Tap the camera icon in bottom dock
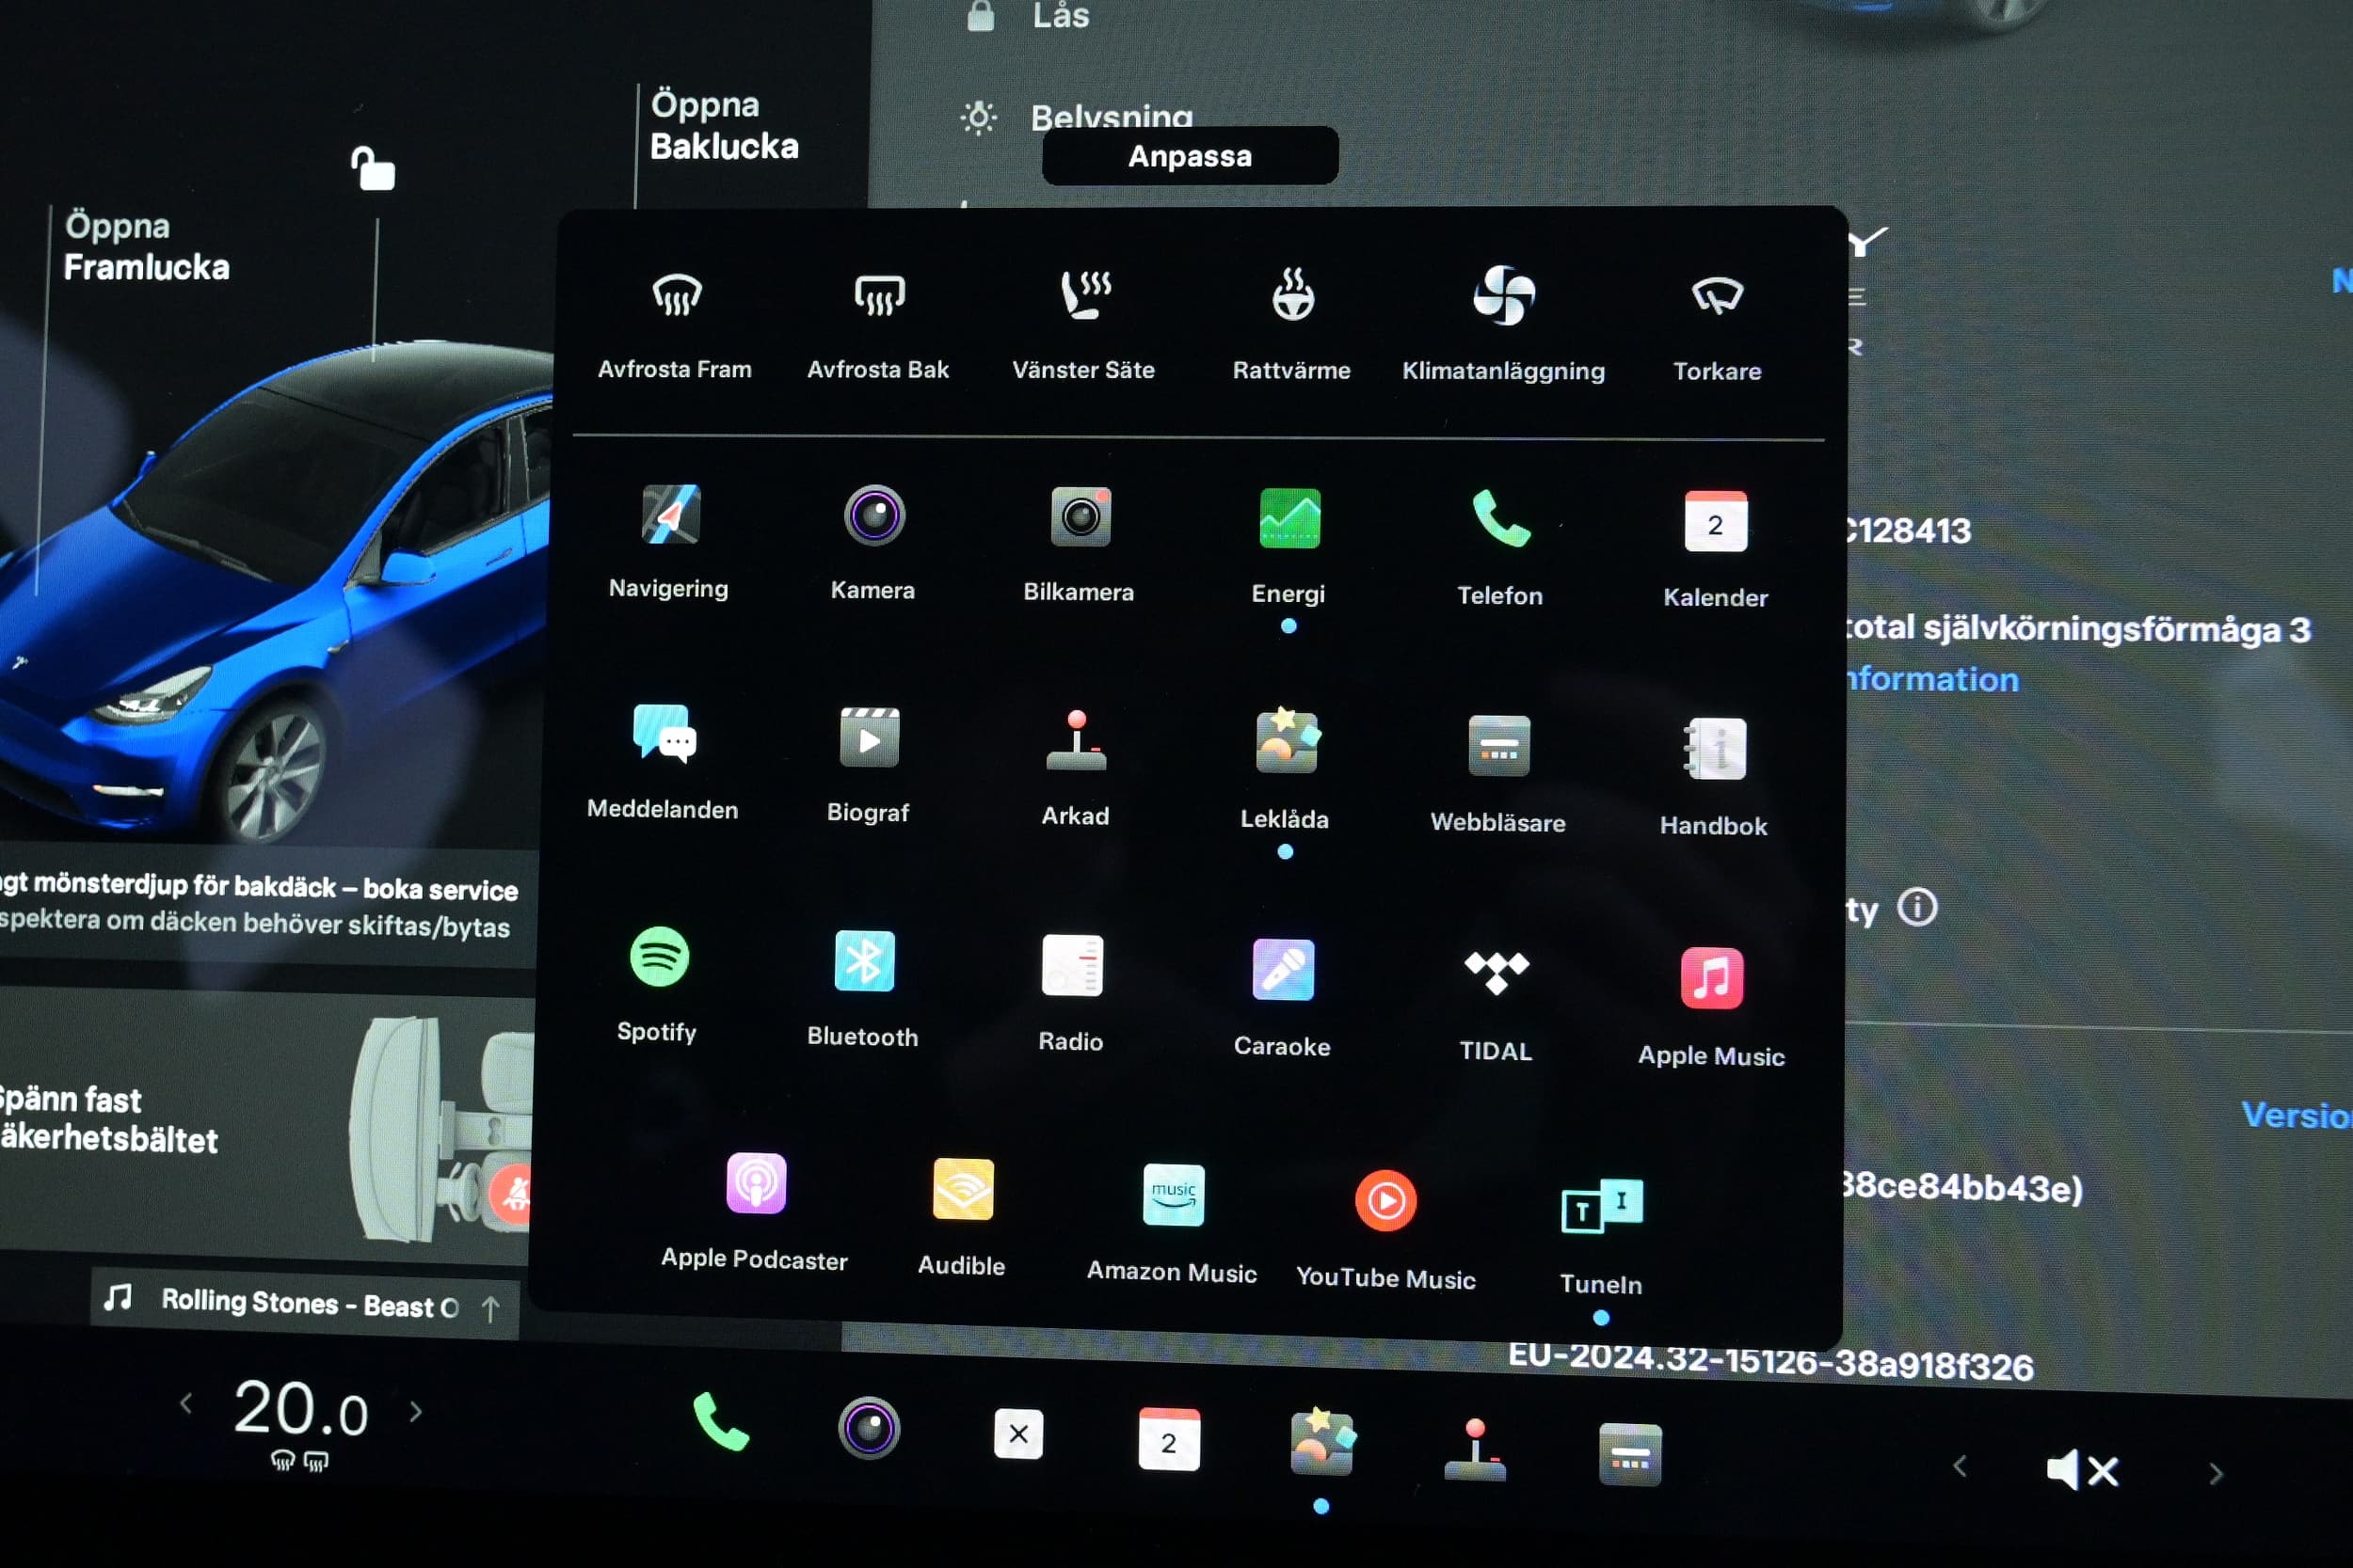The image size is (2353, 1568). 869,1427
